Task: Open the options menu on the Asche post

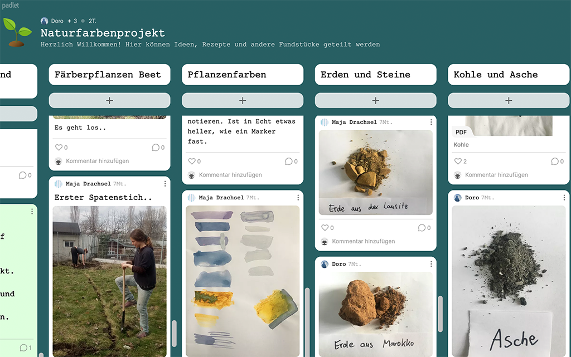Action: [564, 198]
